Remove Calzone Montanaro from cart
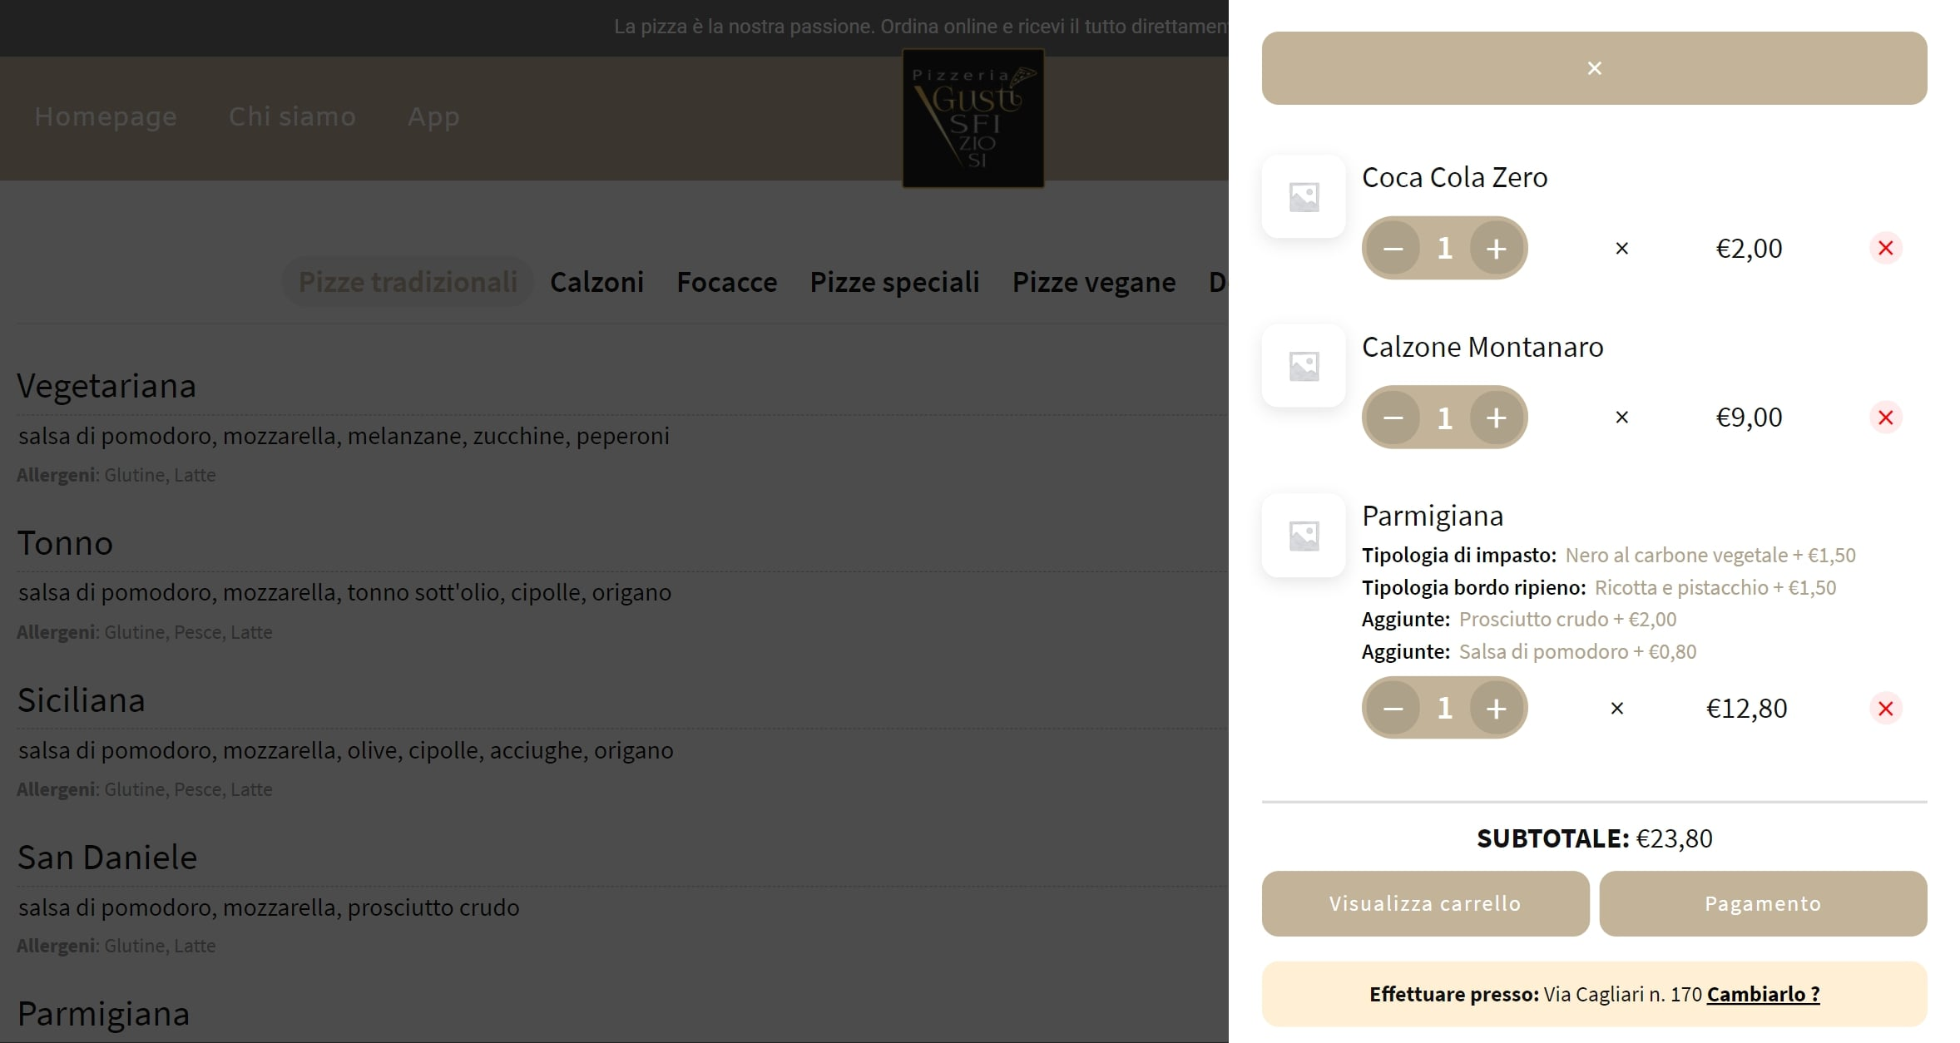Viewport: 1960px width, 1043px height. (x=1885, y=418)
